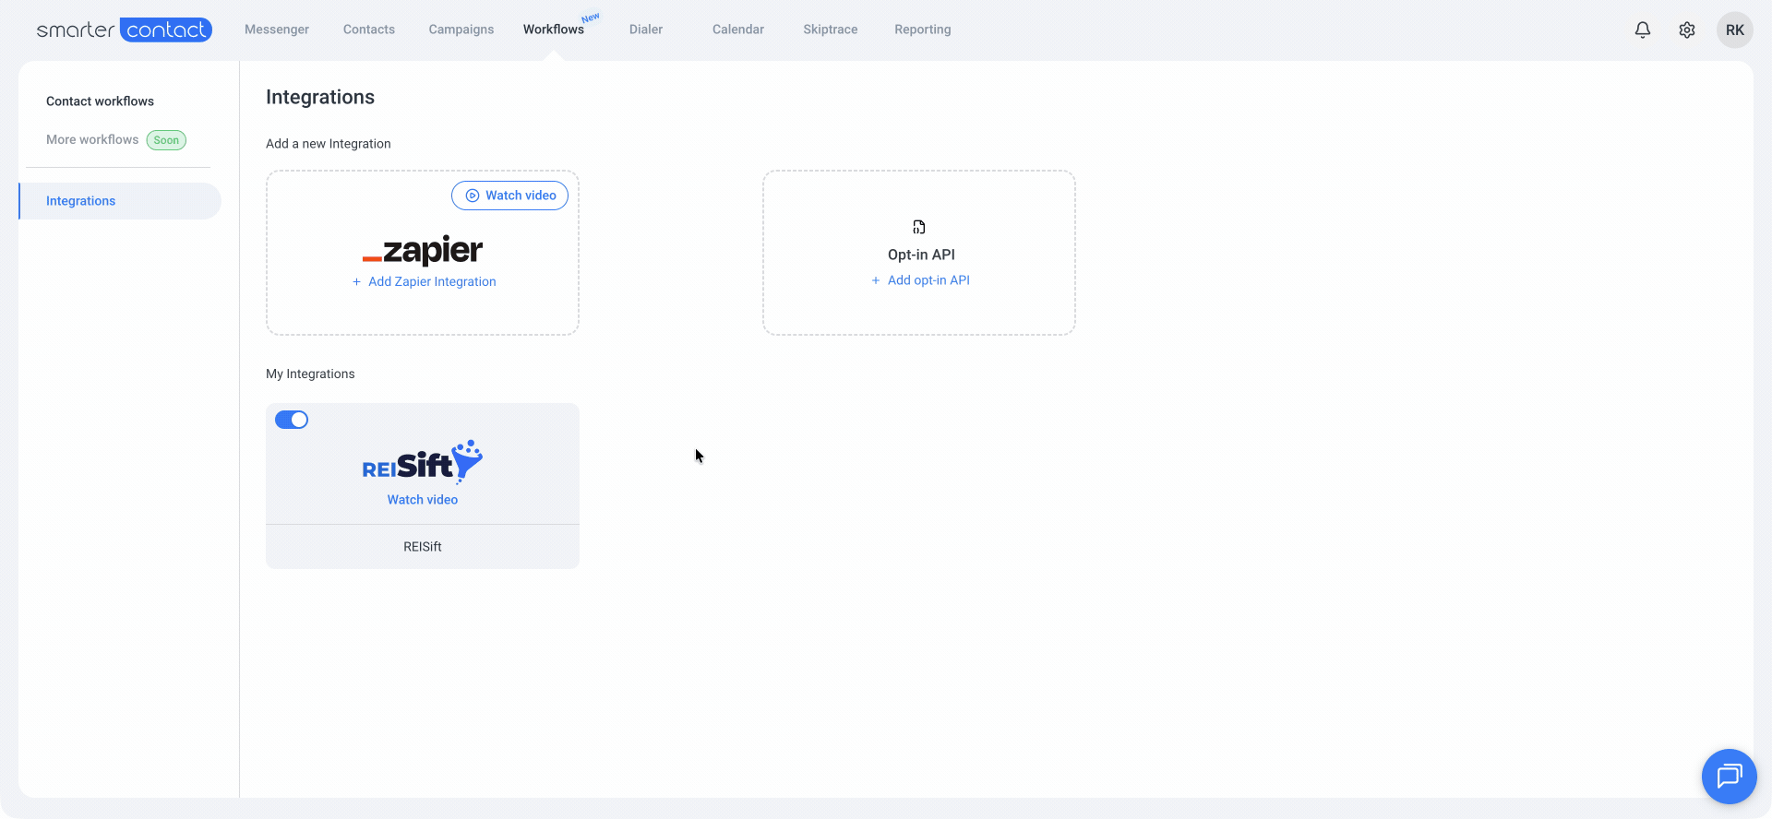Open settings gear icon
1772x819 pixels.
[x=1687, y=30]
